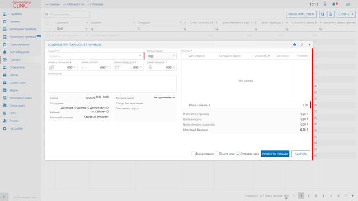The image size is (358, 201).
Task: Open Лист ожиданий bell item
Action: 19,52
